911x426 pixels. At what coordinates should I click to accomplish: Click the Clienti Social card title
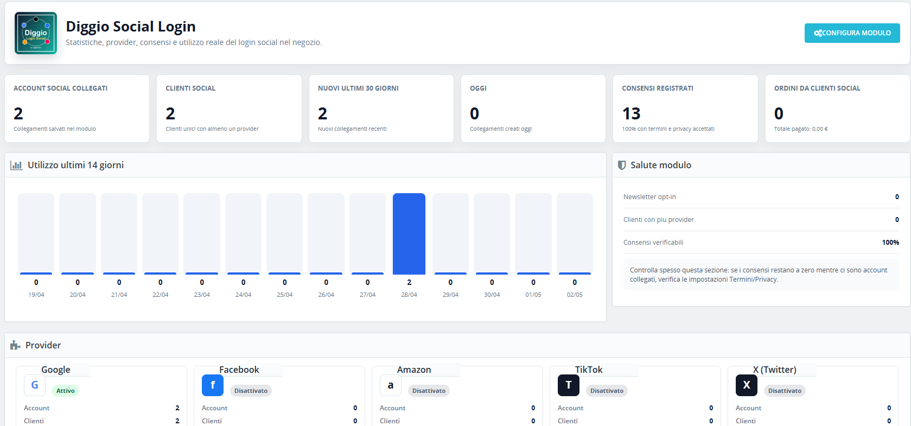190,88
